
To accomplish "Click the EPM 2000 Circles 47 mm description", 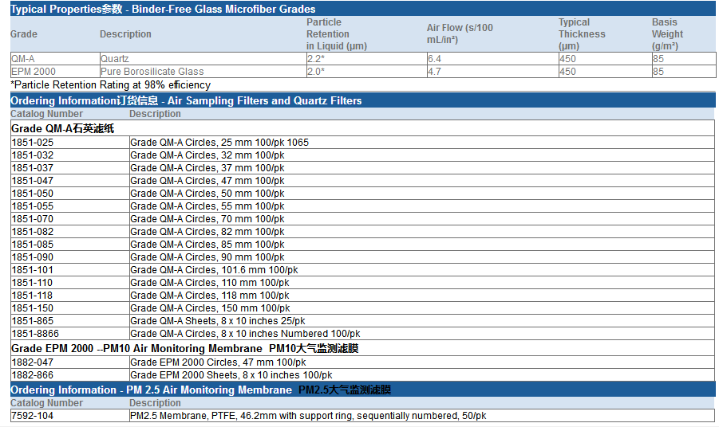I will point(218,362).
